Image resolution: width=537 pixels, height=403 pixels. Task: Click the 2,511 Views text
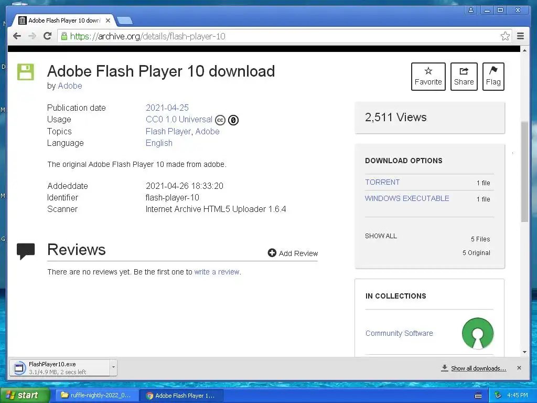(395, 117)
